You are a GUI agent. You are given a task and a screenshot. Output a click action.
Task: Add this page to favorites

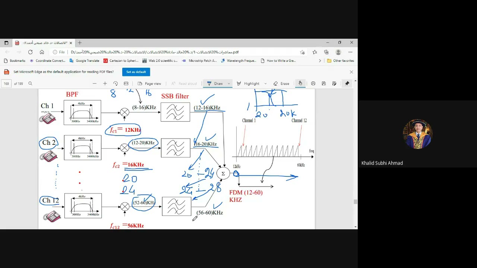tap(302, 52)
